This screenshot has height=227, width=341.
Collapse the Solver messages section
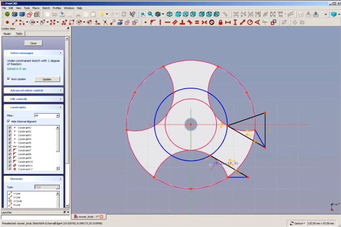(x=61, y=53)
